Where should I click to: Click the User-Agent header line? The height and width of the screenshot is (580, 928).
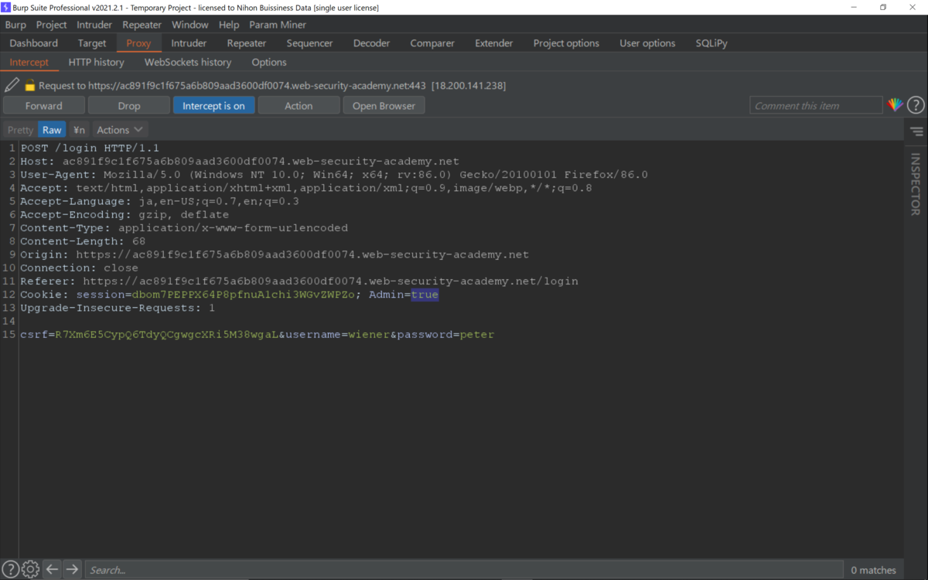pyautogui.click(x=334, y=175)
